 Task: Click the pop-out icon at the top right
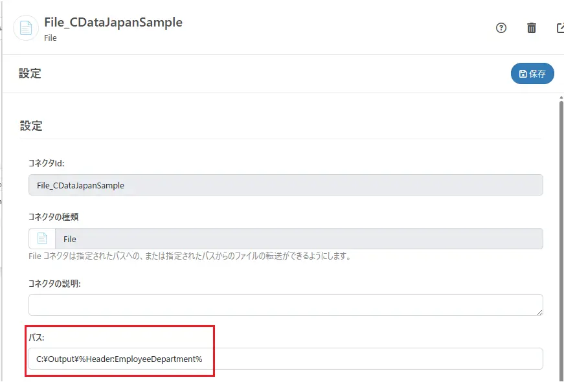560,28
